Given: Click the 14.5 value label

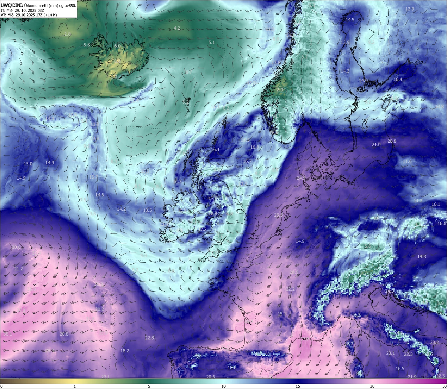Looking at the screenshot, I should tap(350, 20).
